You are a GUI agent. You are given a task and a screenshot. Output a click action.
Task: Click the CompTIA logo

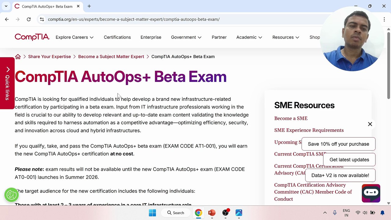(32, 37)
